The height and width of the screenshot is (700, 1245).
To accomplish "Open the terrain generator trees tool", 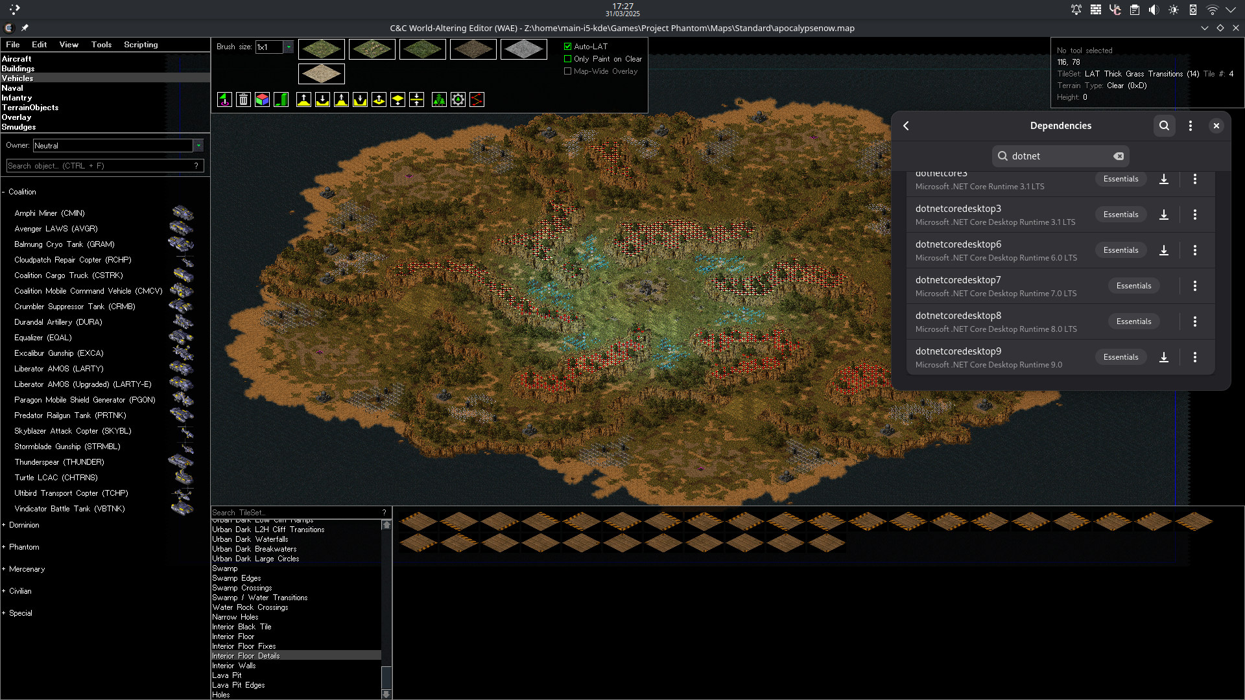I will (439, 100).
